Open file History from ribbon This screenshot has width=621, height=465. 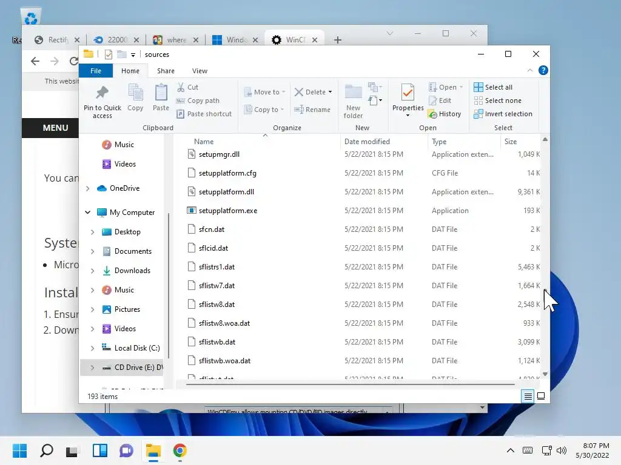(x=445, y=114)
